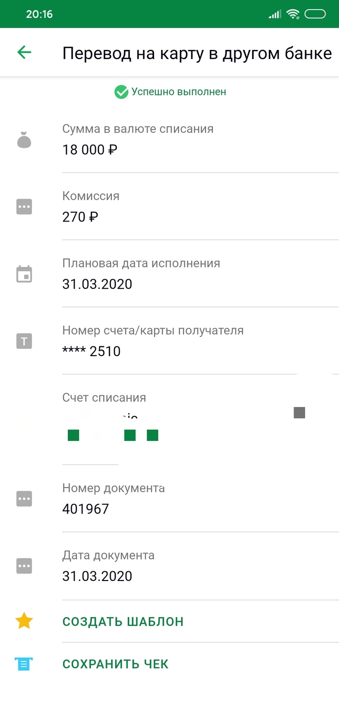The width and height of the screenshot is (339, 706).
Task: Tap the icon next to Комиссия
Action: click(x=24, y=207)
